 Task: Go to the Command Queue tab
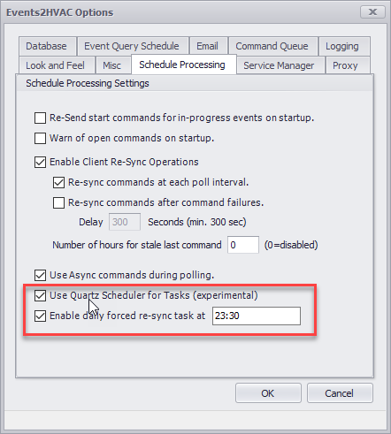273,46
